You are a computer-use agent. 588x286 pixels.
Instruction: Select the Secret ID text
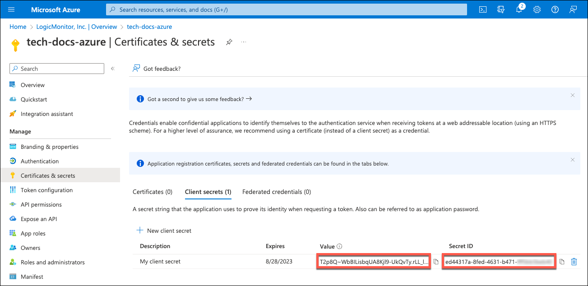tap(499, 262)
